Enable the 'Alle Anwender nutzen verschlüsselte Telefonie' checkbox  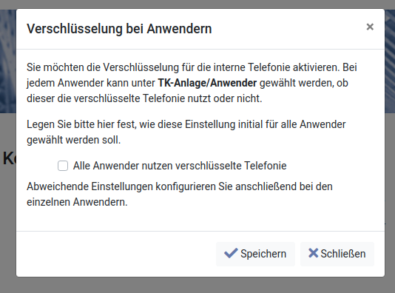click(63, 166)
